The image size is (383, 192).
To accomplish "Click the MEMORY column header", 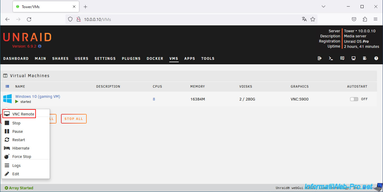I will (198, 86).
